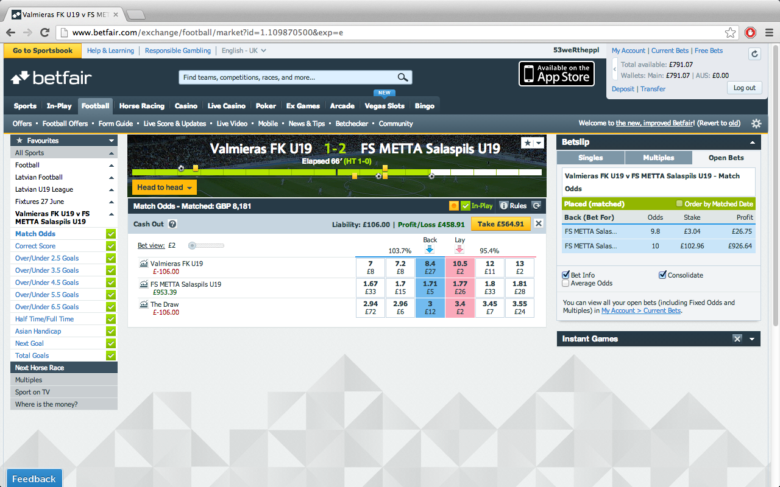Switch to the Singles tab
Screen dimensions: 780x487
click(590, 158)
